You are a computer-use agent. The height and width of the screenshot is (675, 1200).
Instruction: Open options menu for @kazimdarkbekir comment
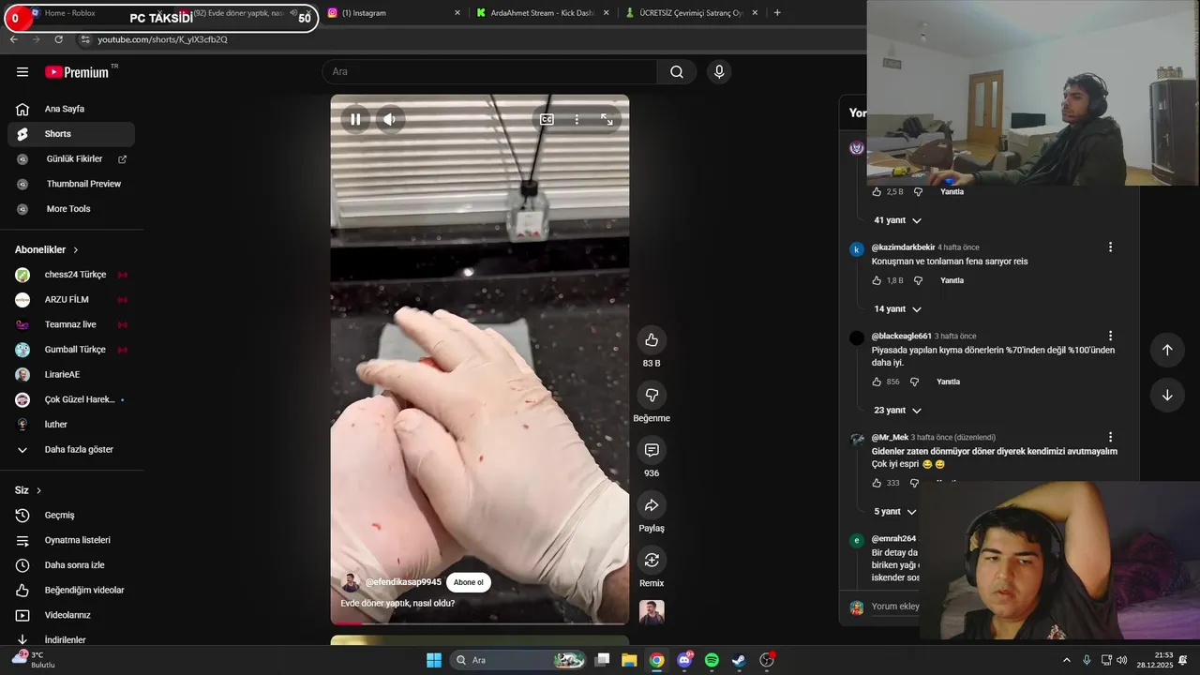coord(1110,247)
